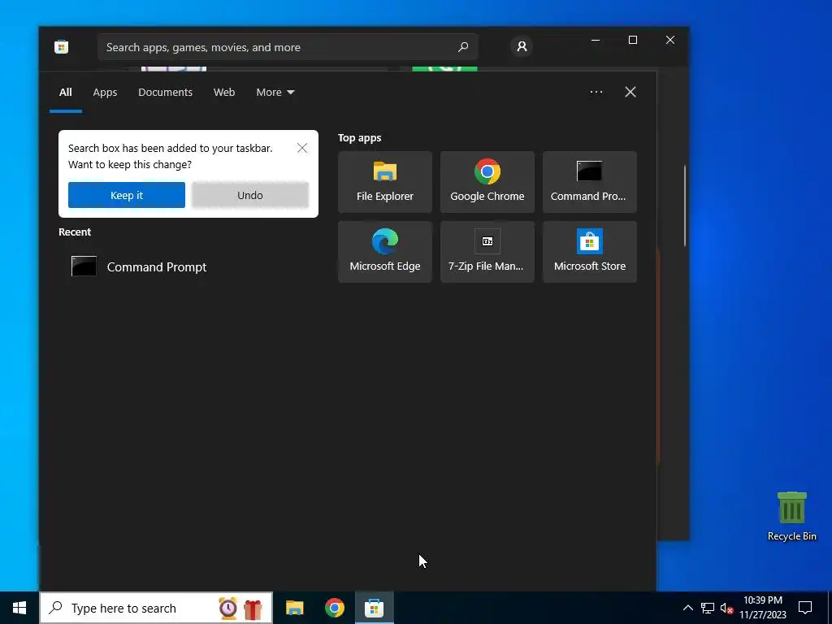
Task: Click the Store window vertical scrollbar
Action: (684, 206)
